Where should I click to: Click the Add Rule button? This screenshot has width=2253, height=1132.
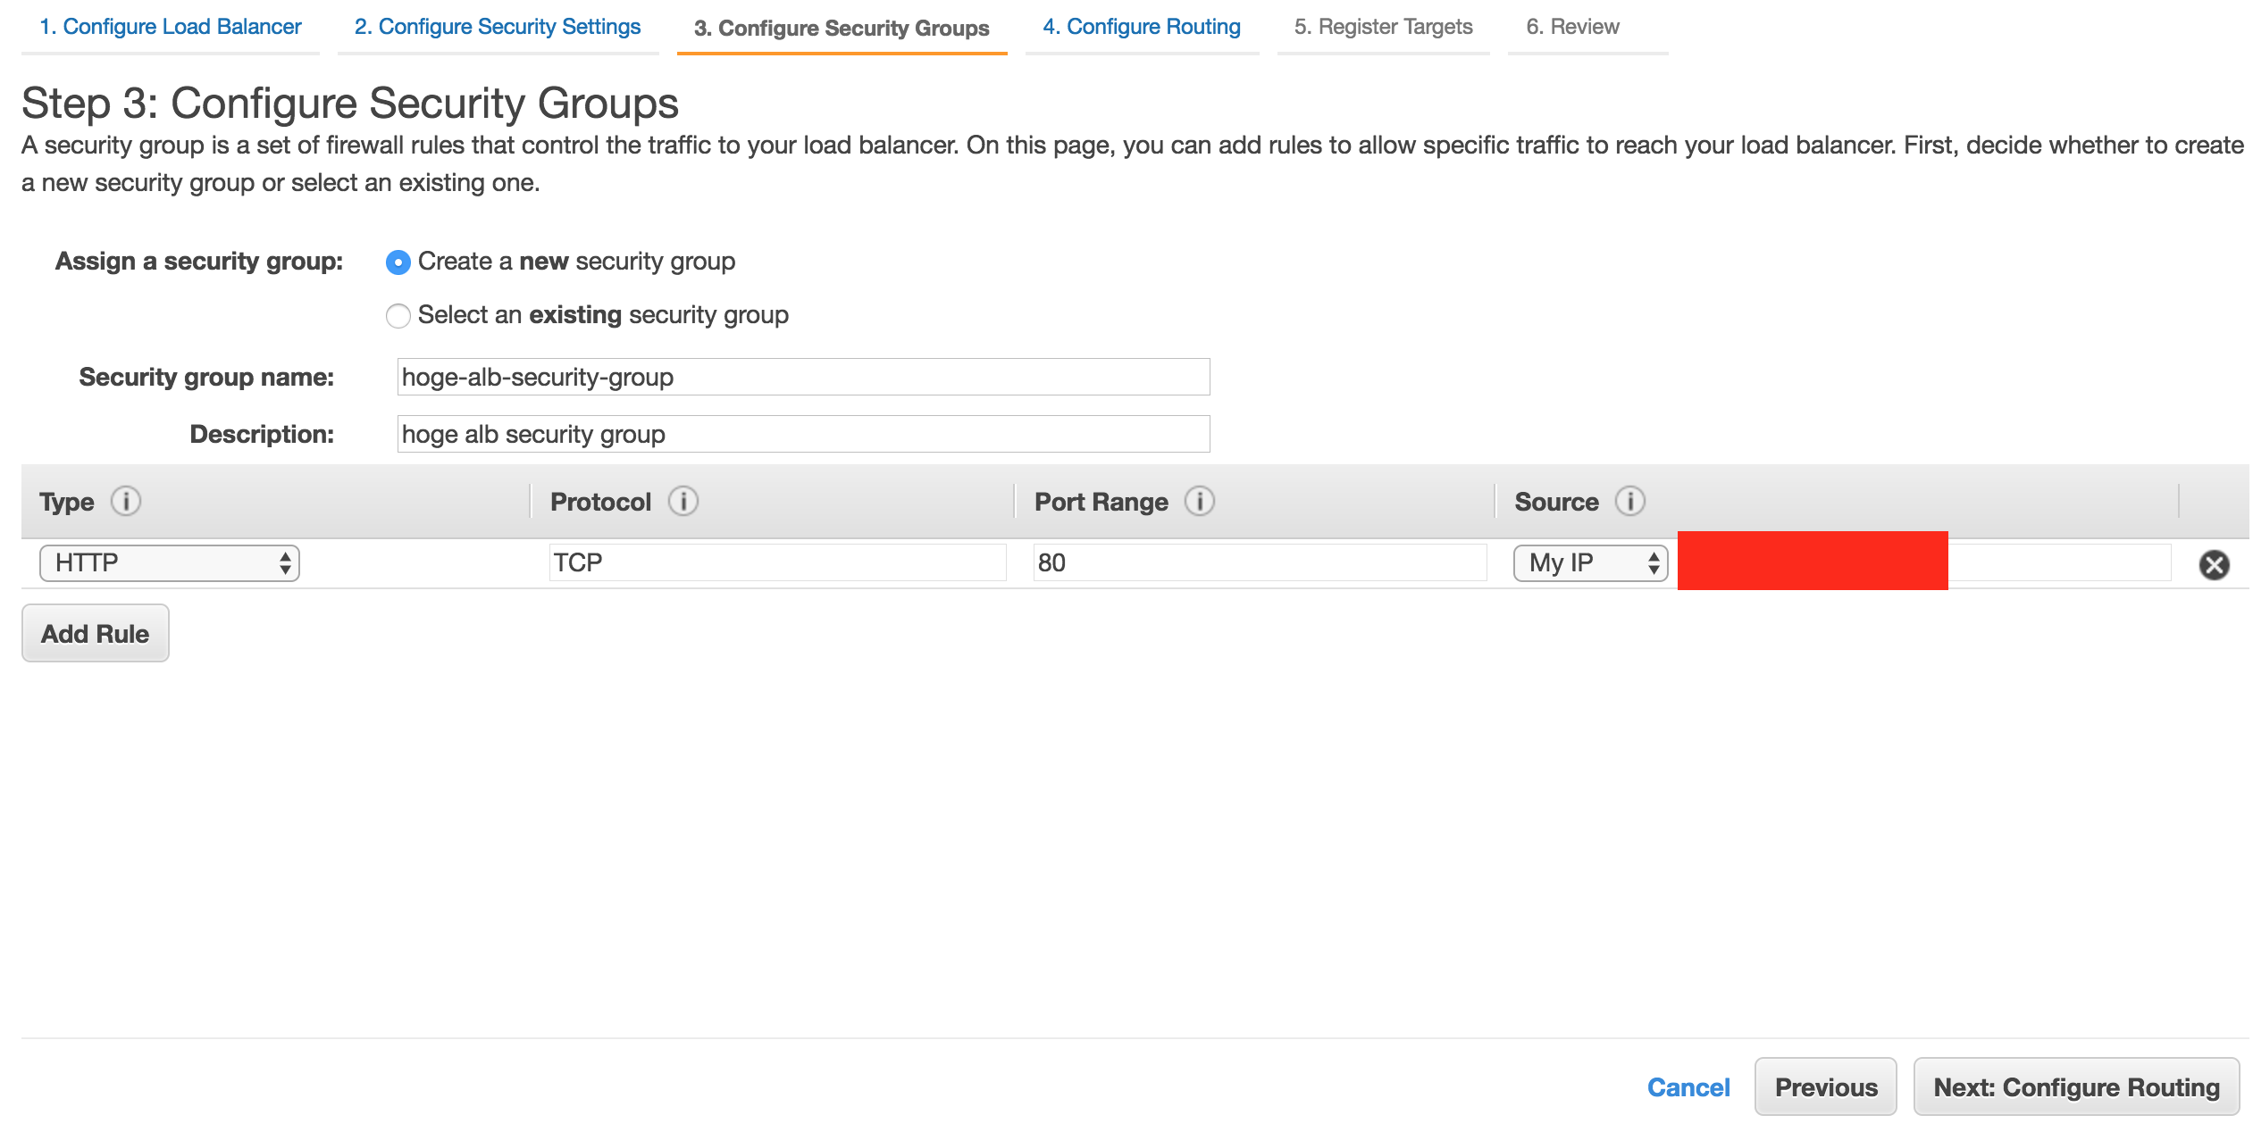click(x=96, y=634)
